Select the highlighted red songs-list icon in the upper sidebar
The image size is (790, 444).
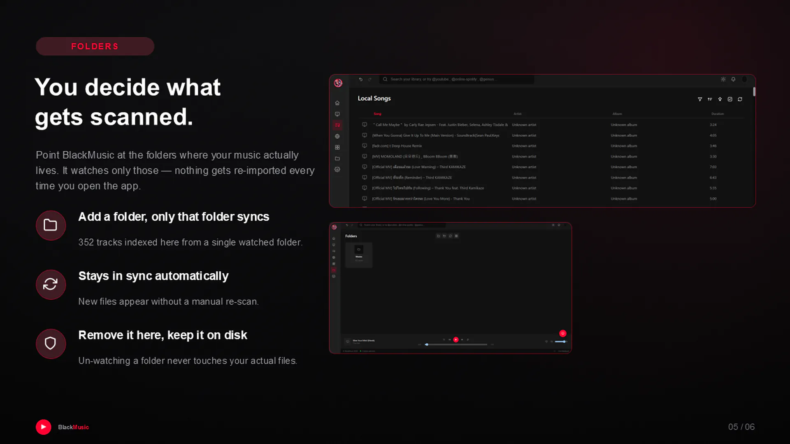(337, 125)
